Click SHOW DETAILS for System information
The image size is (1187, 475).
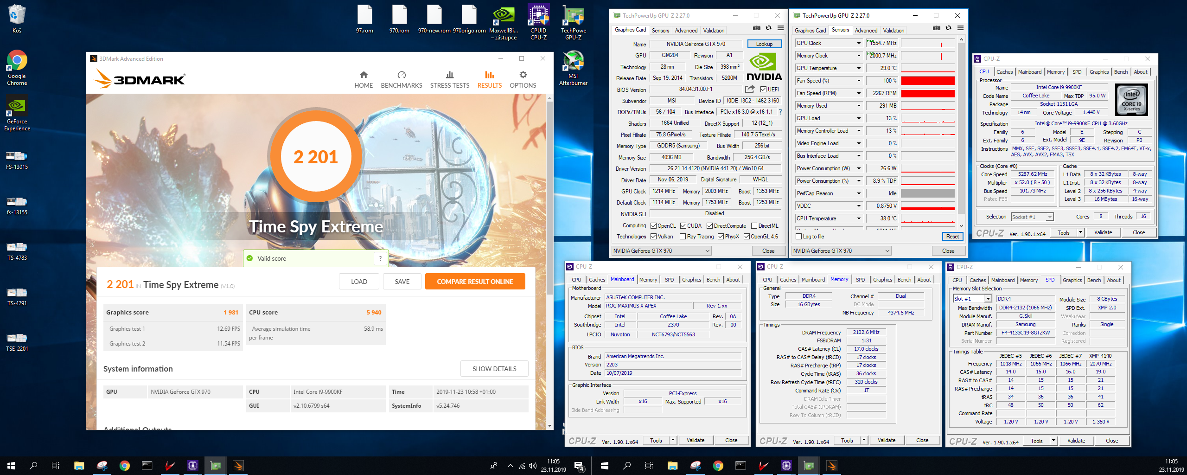(494, 369)
